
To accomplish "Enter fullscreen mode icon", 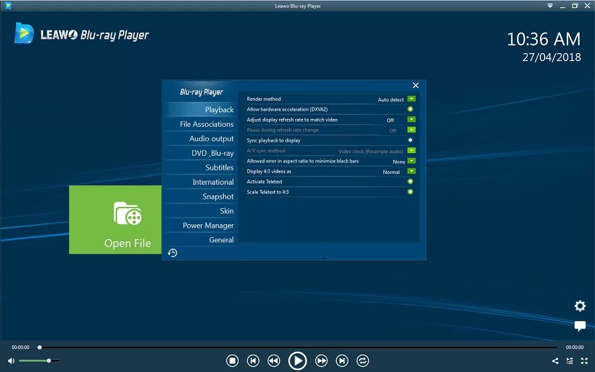I will point(584,361).
